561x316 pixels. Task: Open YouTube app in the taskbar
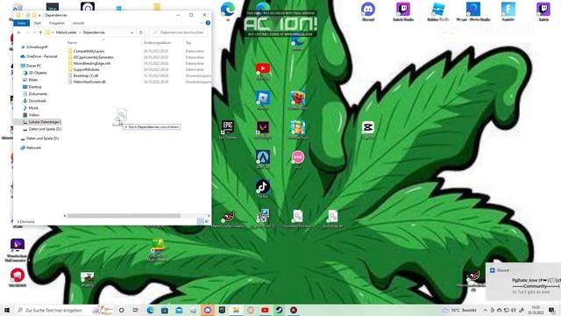[x=265, y=310]
